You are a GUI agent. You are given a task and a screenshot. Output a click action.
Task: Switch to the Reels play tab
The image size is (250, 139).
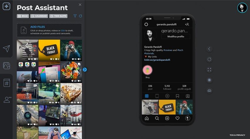point(167,96)
